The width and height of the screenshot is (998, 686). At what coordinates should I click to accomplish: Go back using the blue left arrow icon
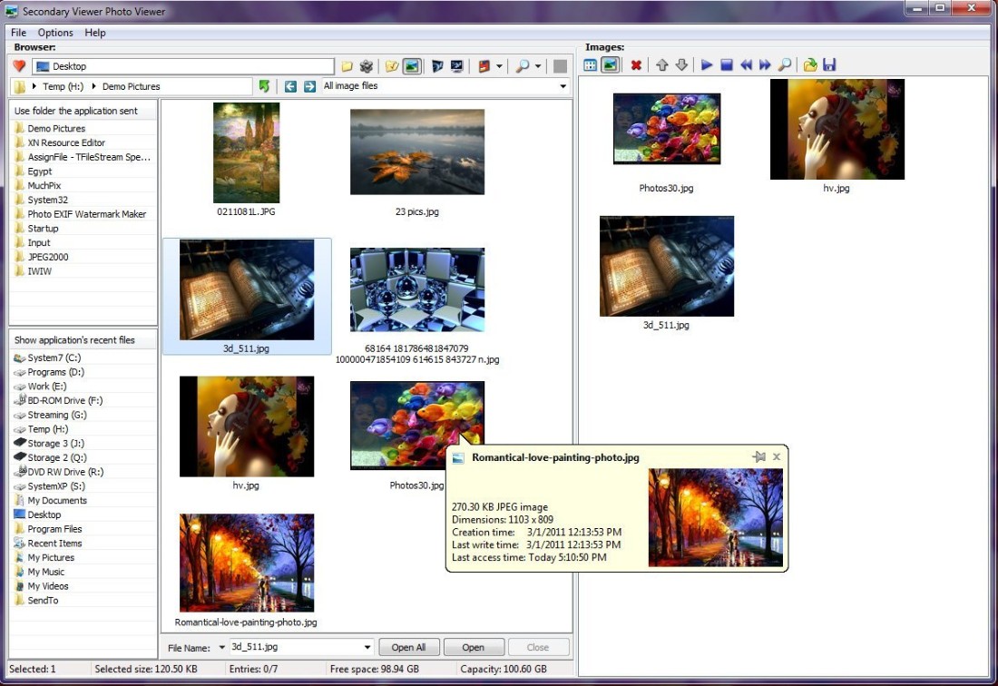coord(290,85)
